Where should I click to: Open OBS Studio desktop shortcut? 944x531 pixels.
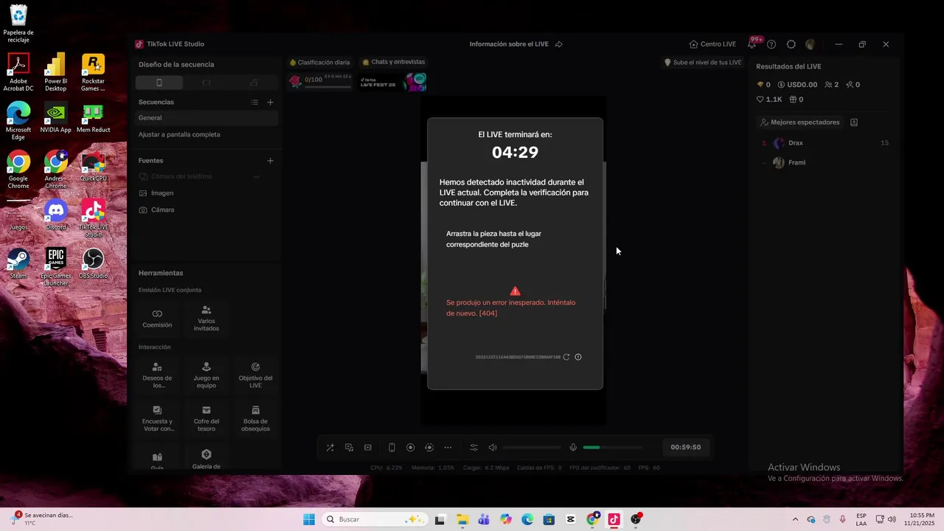(x=93, y=264)
